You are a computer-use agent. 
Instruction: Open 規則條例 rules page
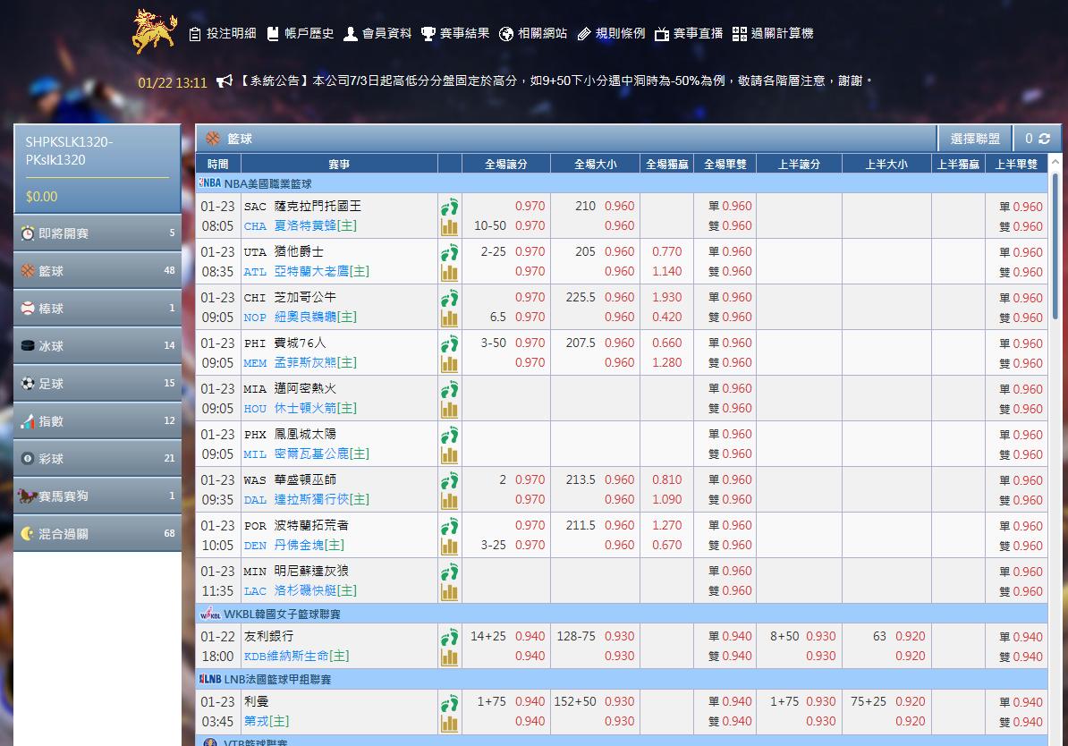(610, 33)
